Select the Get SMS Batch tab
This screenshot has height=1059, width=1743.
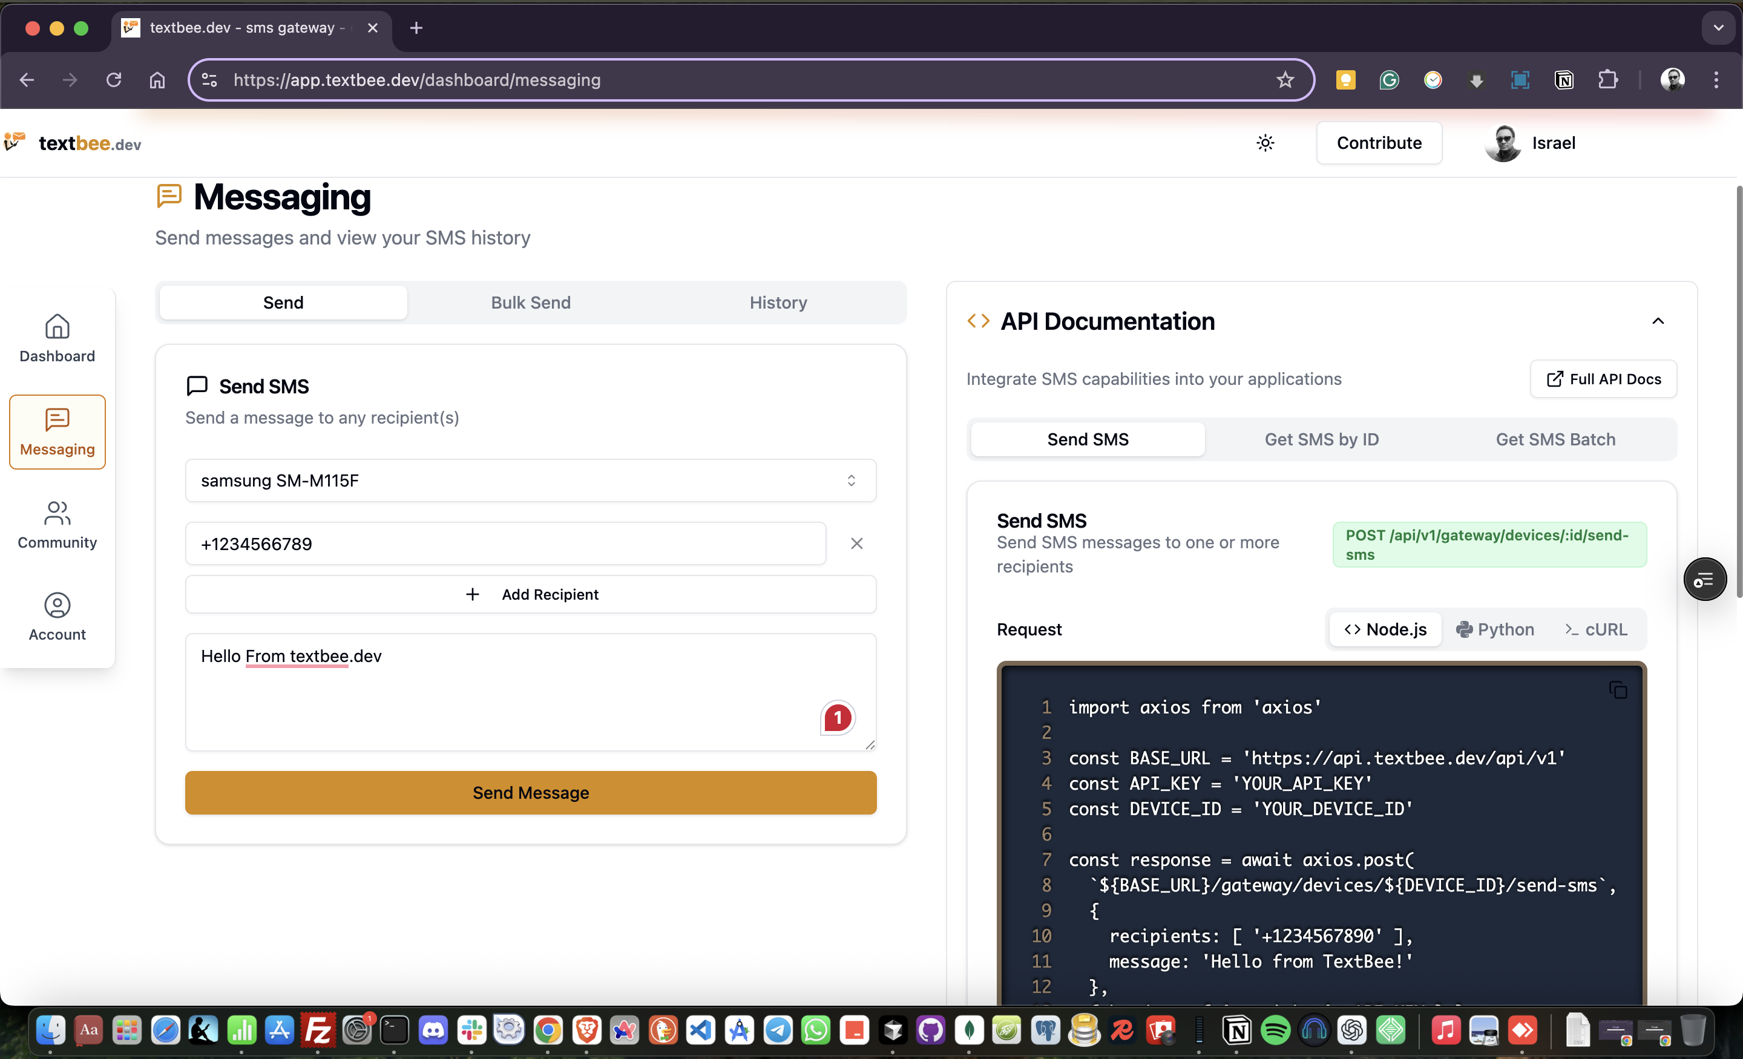pyautogui.click(x=1555, y=439)
